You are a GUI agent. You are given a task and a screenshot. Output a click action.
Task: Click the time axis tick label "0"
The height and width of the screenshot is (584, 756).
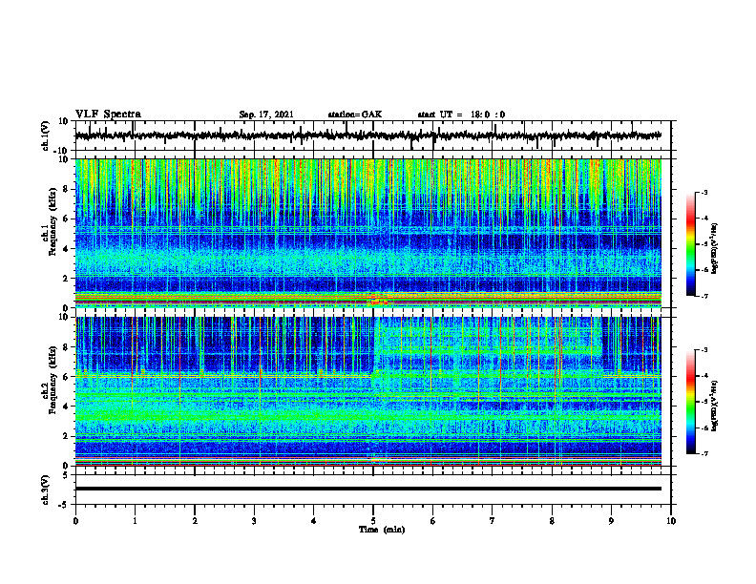tap(75, 521)
